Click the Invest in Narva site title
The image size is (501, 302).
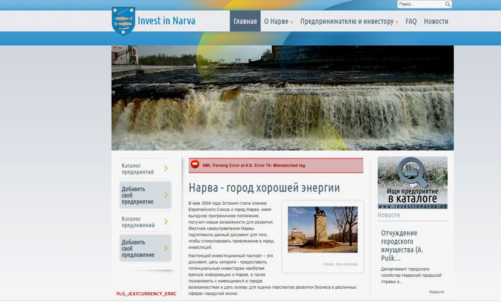tap(166, 21)
